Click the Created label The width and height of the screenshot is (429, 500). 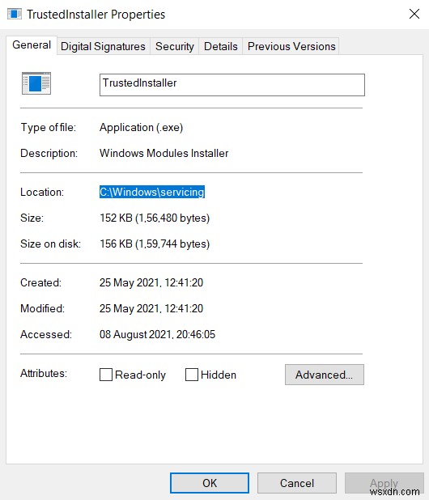point(40,283)
